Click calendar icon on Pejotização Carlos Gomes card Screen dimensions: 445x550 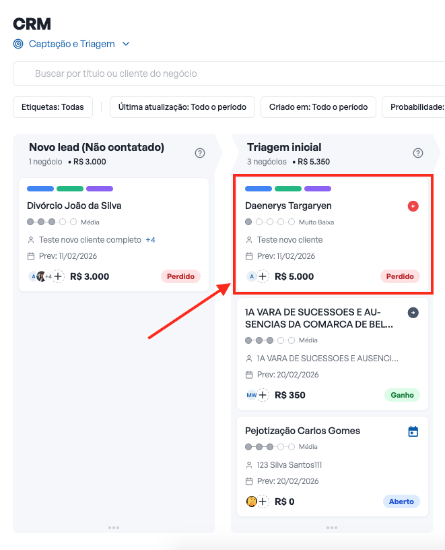(413, 431)
